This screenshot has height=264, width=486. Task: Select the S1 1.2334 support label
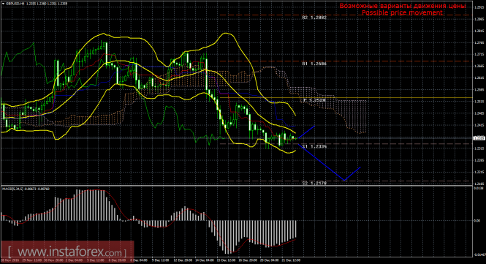point(314,146)
